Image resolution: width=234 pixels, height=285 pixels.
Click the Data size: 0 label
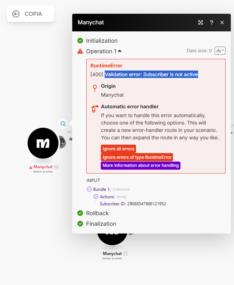click(x=199, y=51)
